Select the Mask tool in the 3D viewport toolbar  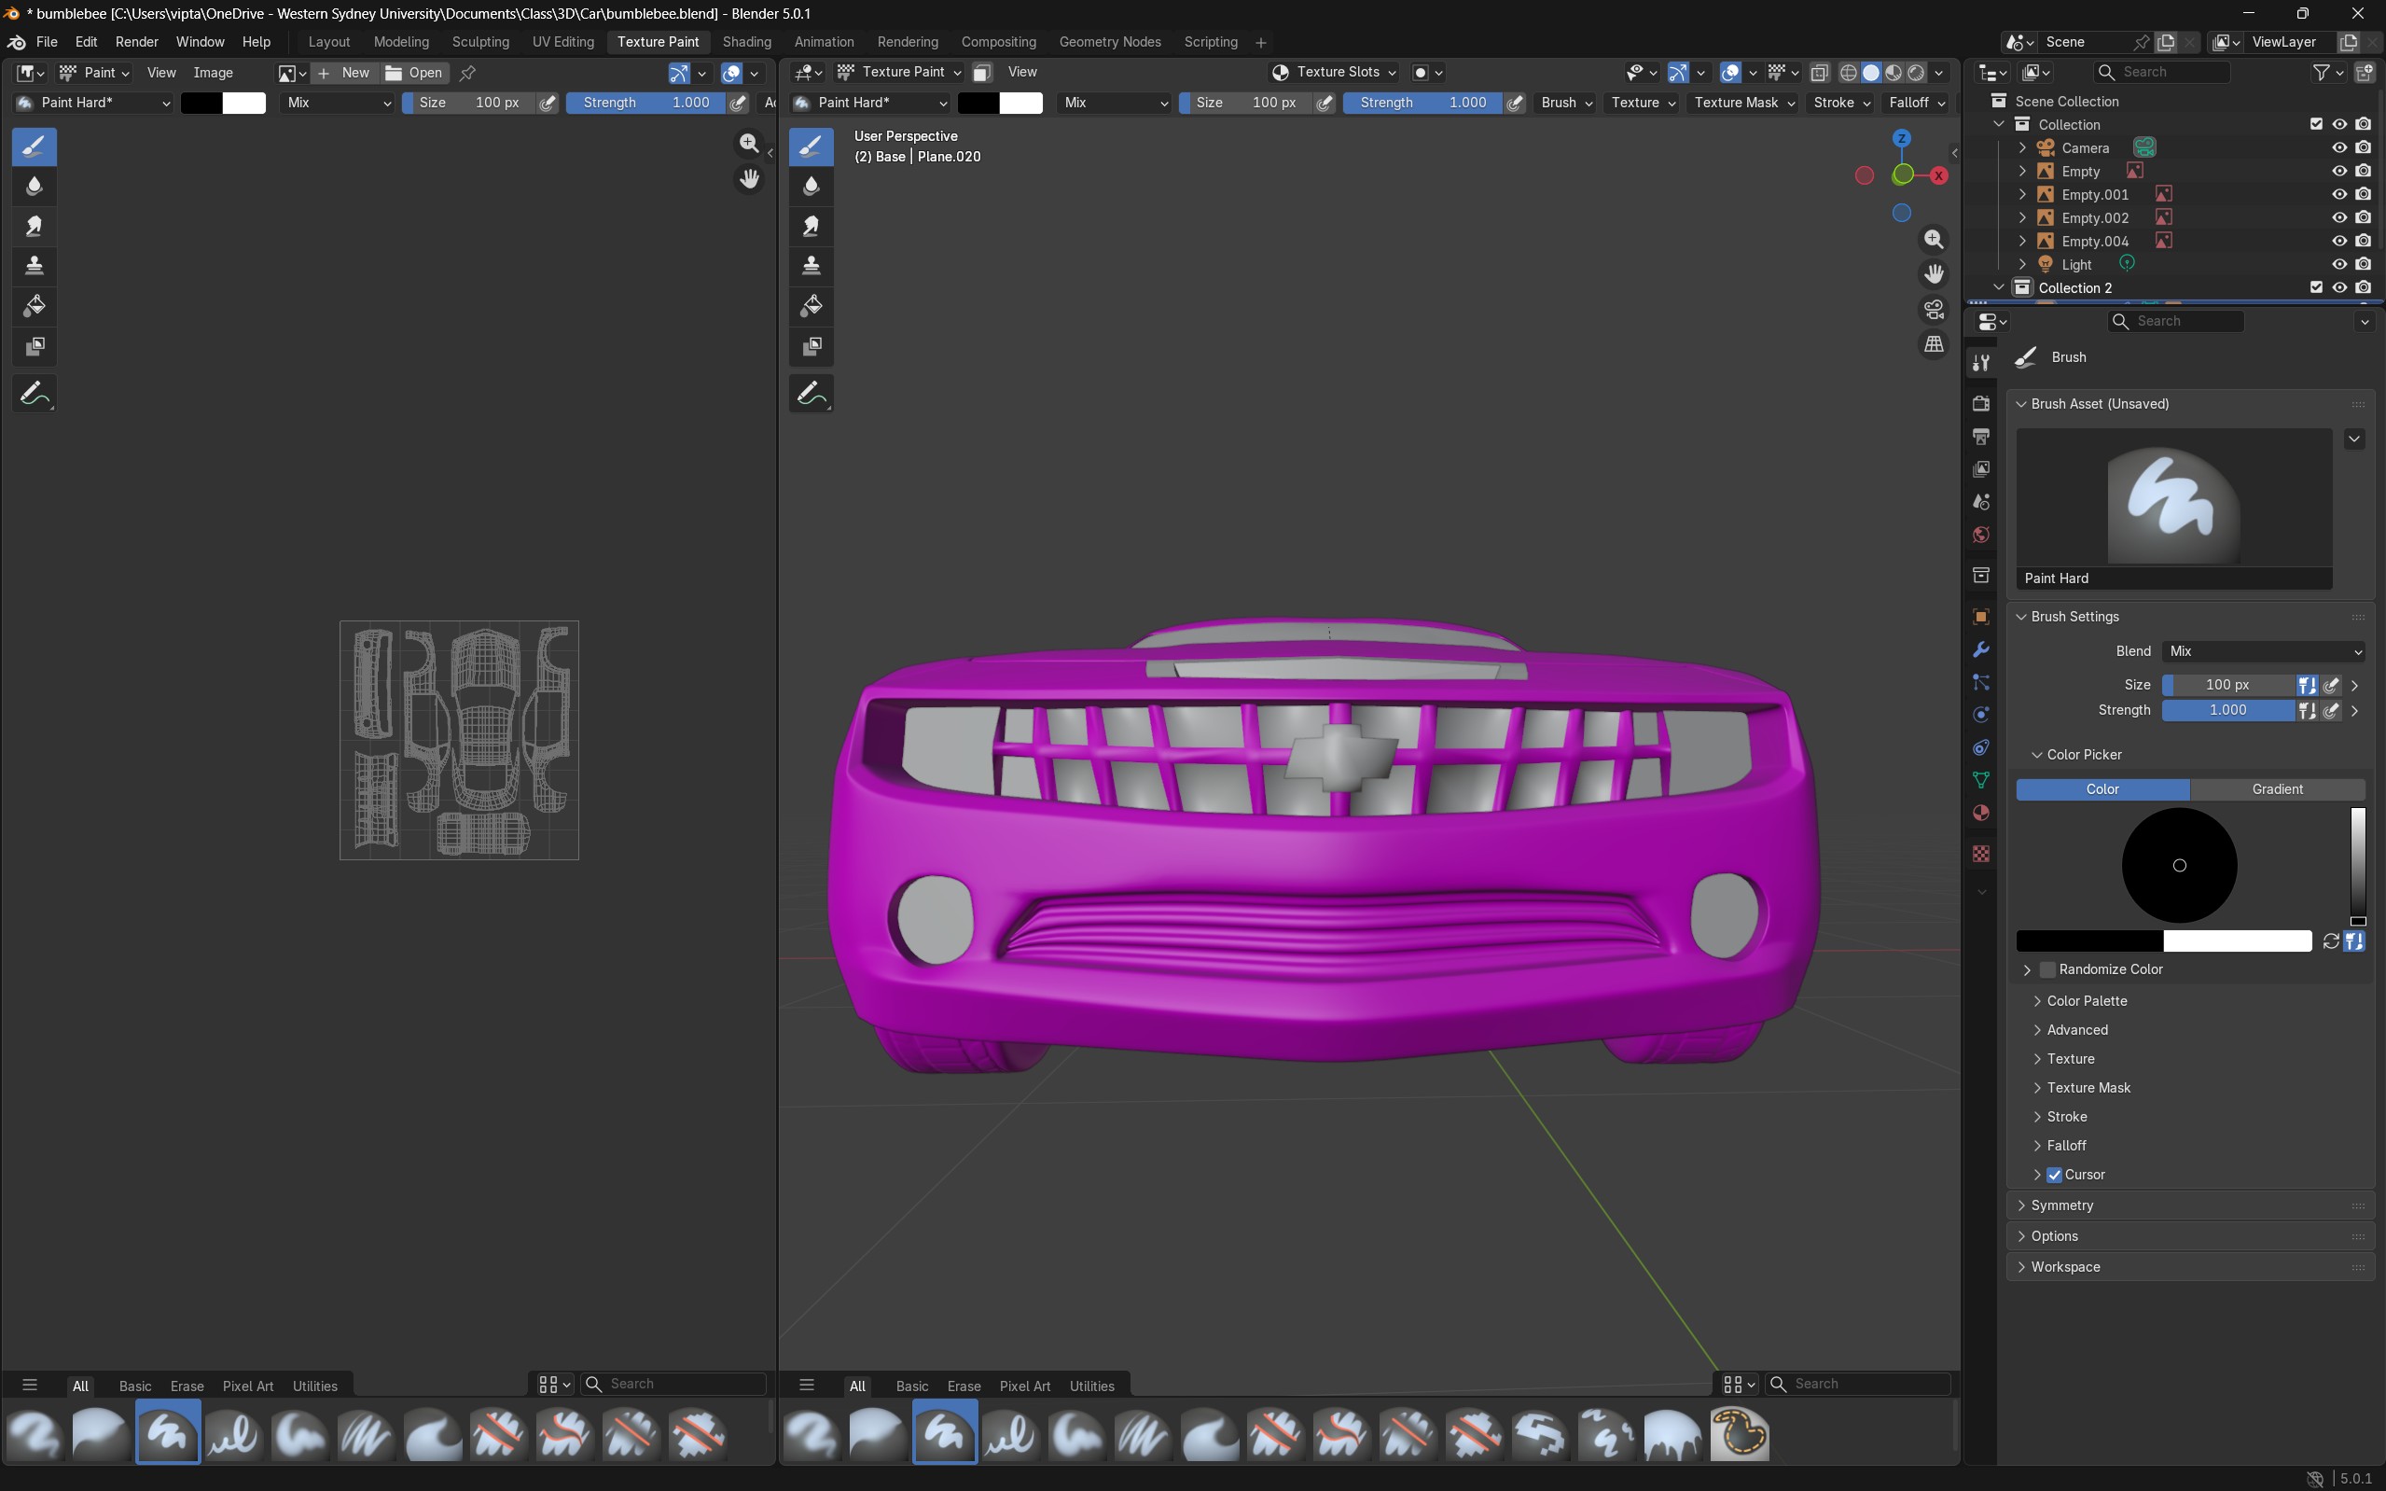click(x=812, y=346)
